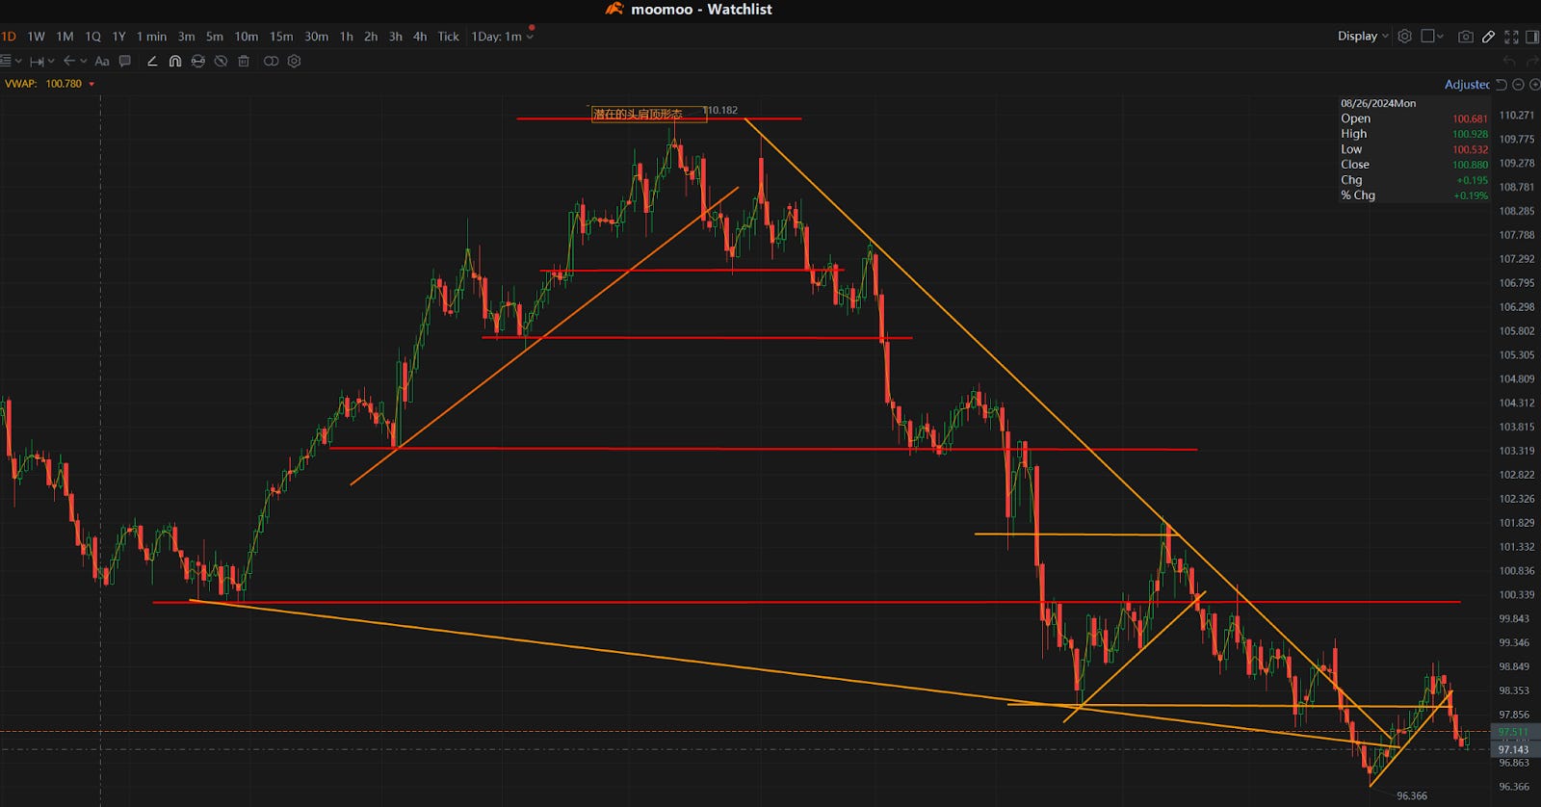This screenshot has height=807, width=1541.
Task: Click the 97.143 crosshair price tag
Action: click(x=1514, y=749)
